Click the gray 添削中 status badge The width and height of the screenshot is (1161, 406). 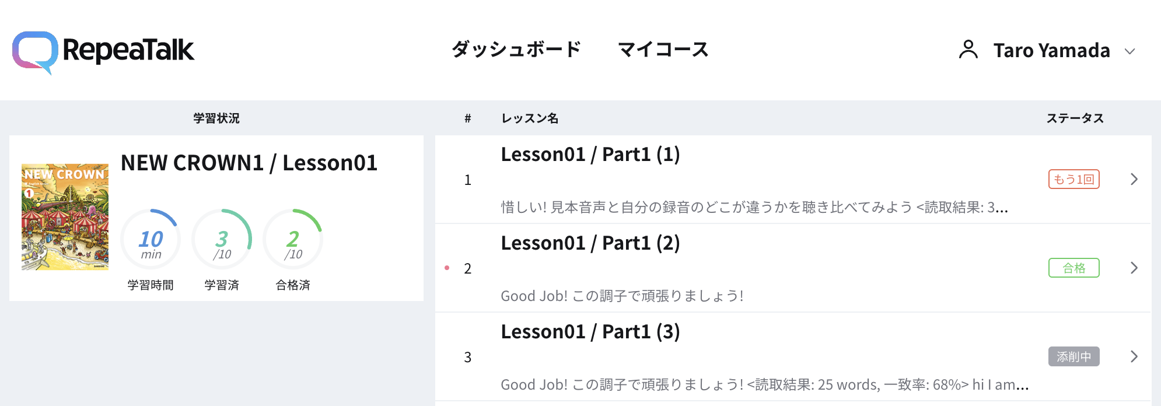[x=1074, y=356]
